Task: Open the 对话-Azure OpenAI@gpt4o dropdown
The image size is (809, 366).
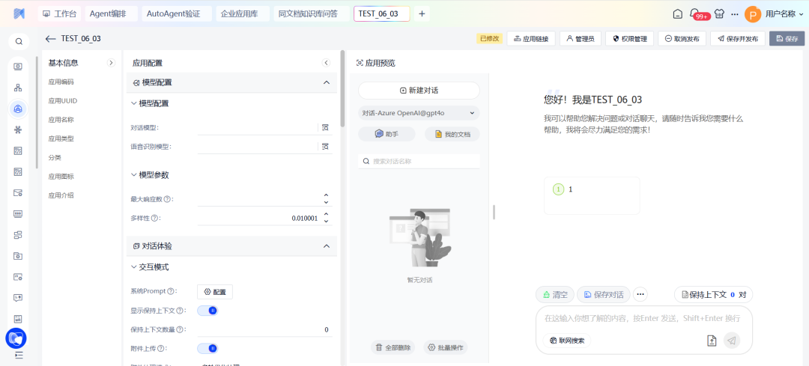Action: coord(419,113)
